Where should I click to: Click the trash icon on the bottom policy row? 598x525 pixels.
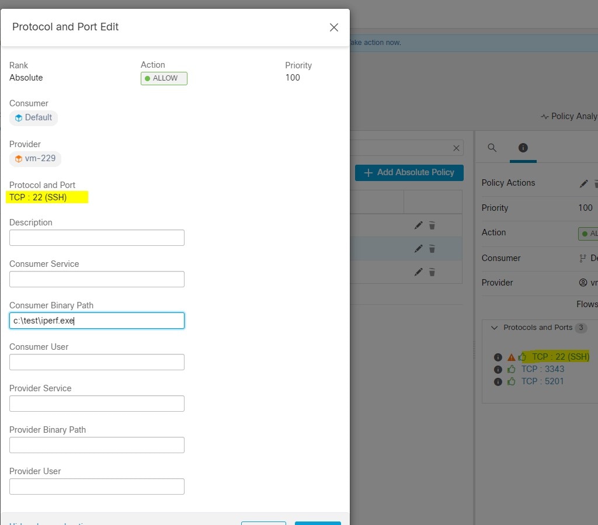(x=432, y=272)
